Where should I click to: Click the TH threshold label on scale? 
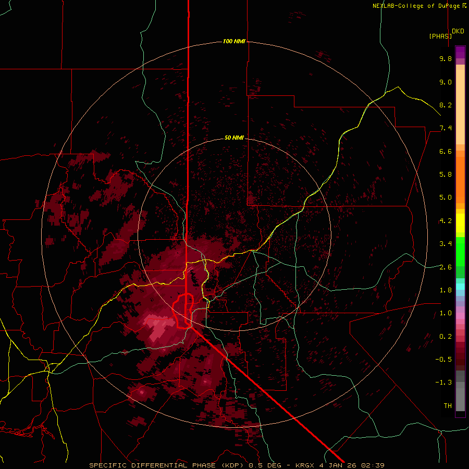[448, 406]
